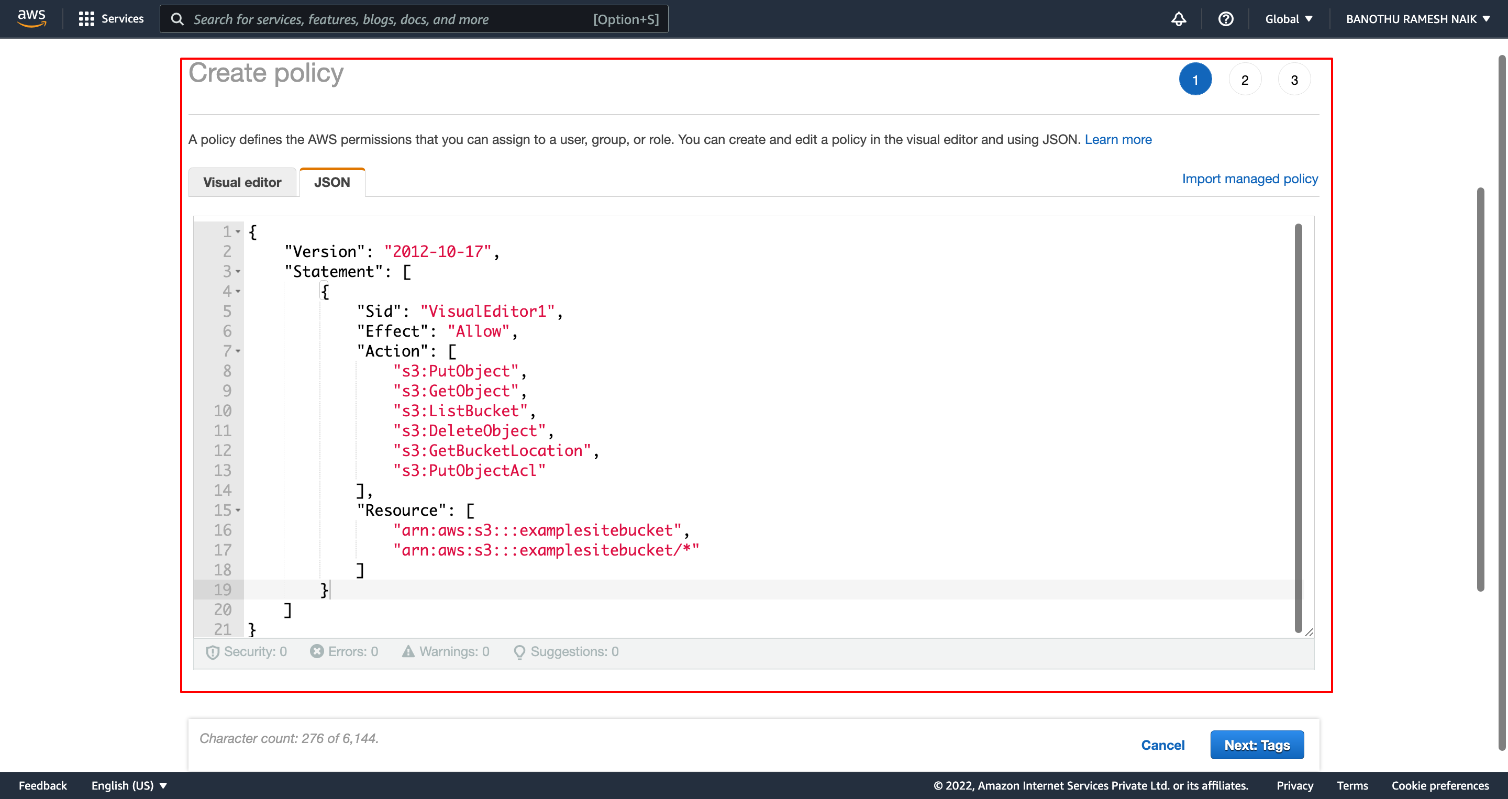Open the Global region dropdown
The height and width of the screenshot is (799, 1508).
(x=1289, y=19)
